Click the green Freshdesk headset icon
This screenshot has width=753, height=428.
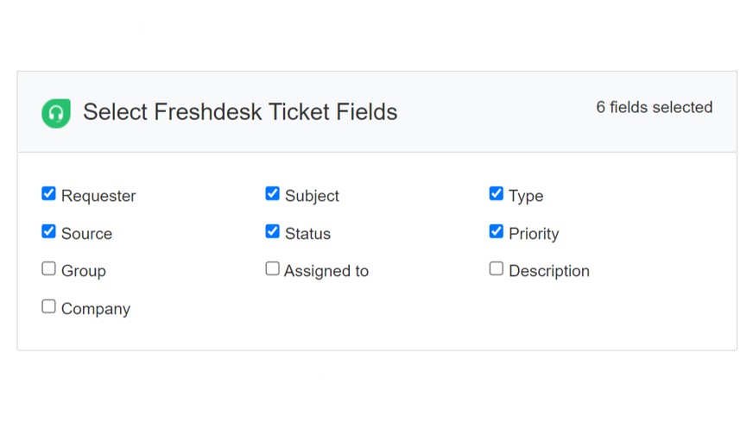click(x=56, y=113)
